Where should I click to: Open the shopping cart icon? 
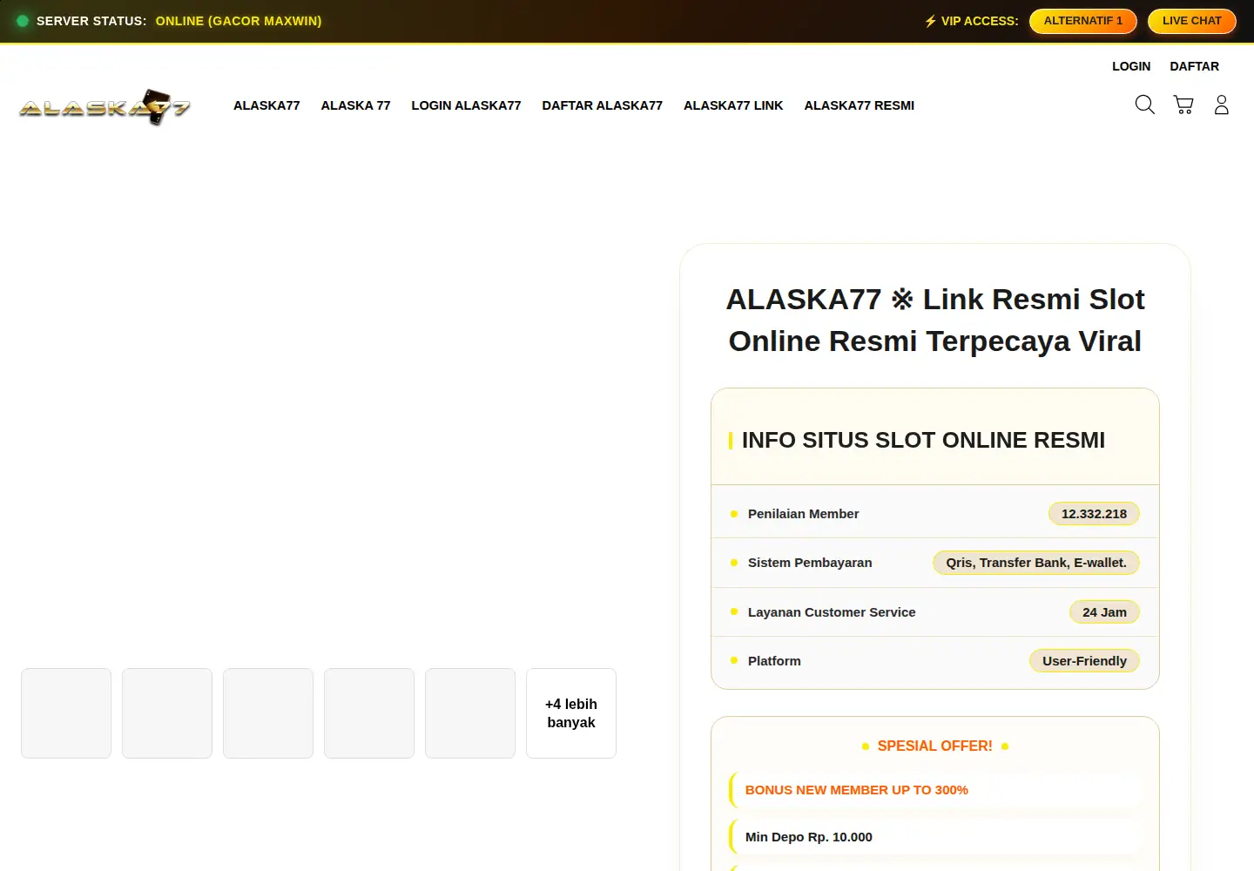coord(1183,105)
